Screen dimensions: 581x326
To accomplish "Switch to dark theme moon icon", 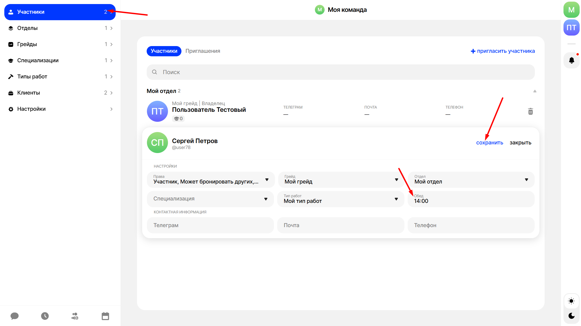I will pos(571,315).
